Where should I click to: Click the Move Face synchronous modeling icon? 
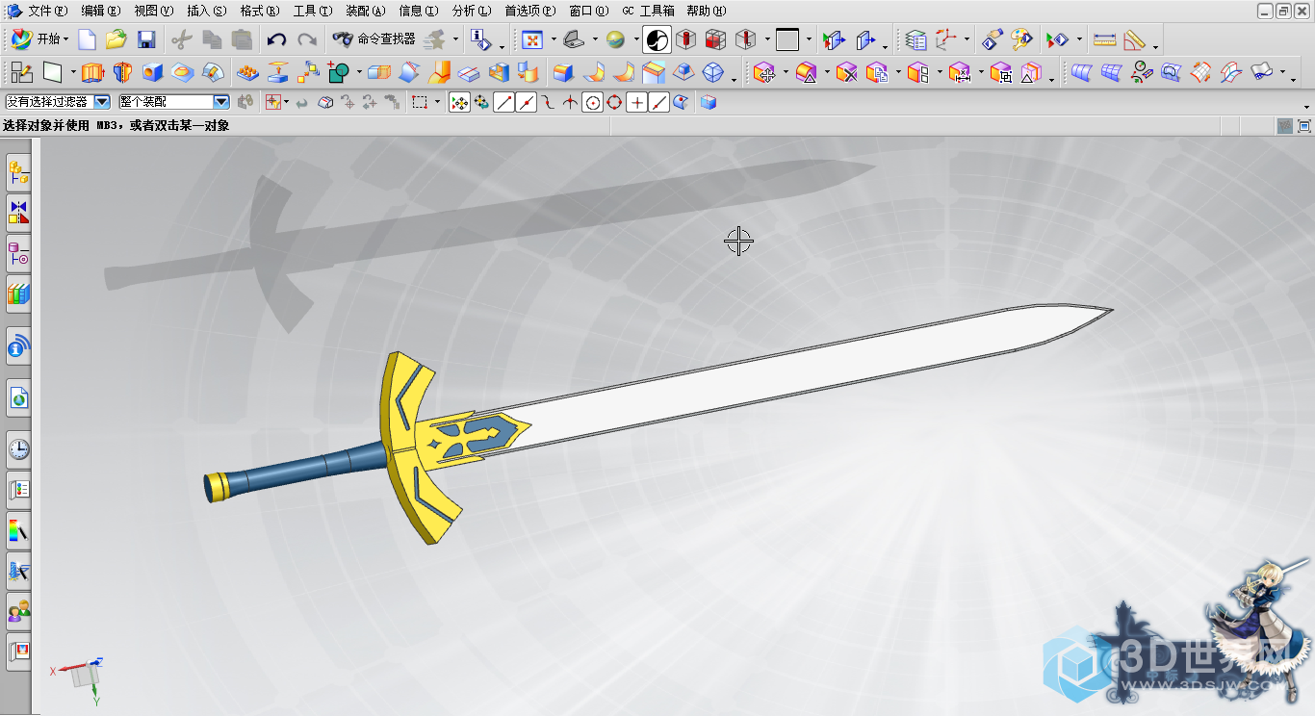pyautogui.click(x=765, y=72)
